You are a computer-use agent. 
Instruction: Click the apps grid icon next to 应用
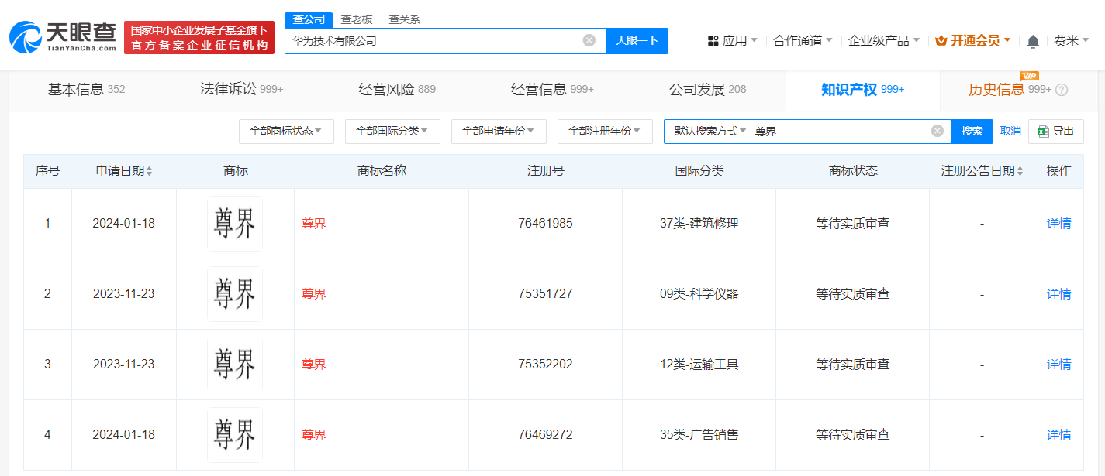(715, 40)
